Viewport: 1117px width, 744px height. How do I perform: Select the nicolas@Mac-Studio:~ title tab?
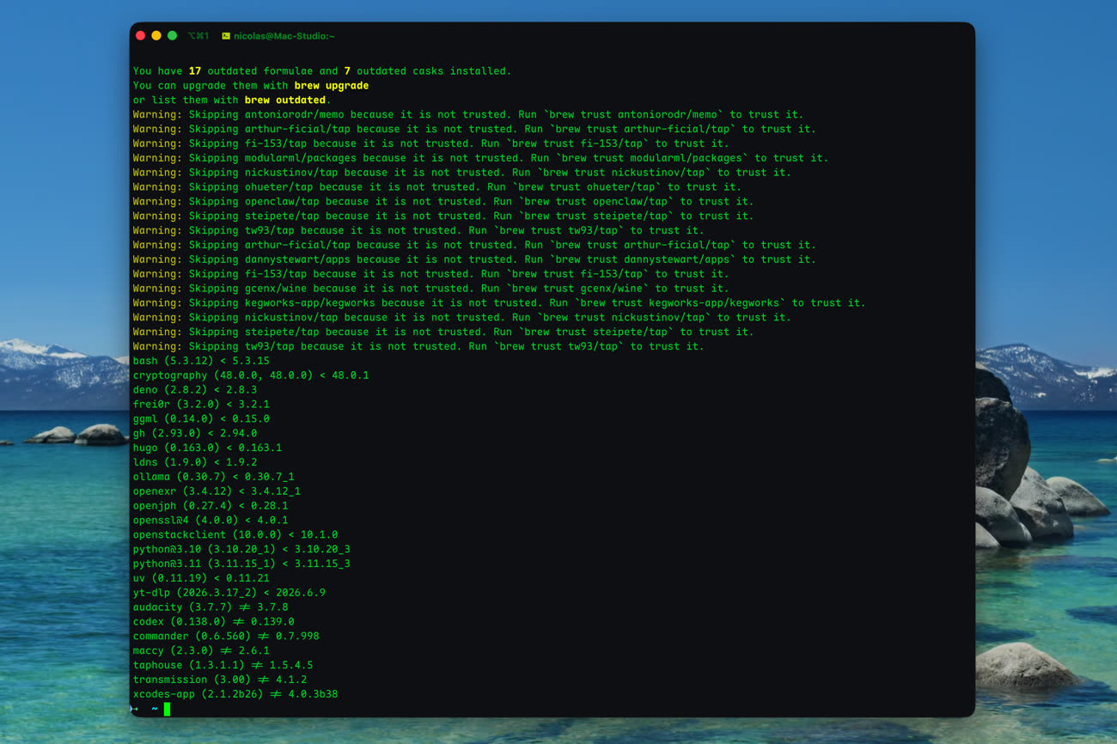[284, 36]
